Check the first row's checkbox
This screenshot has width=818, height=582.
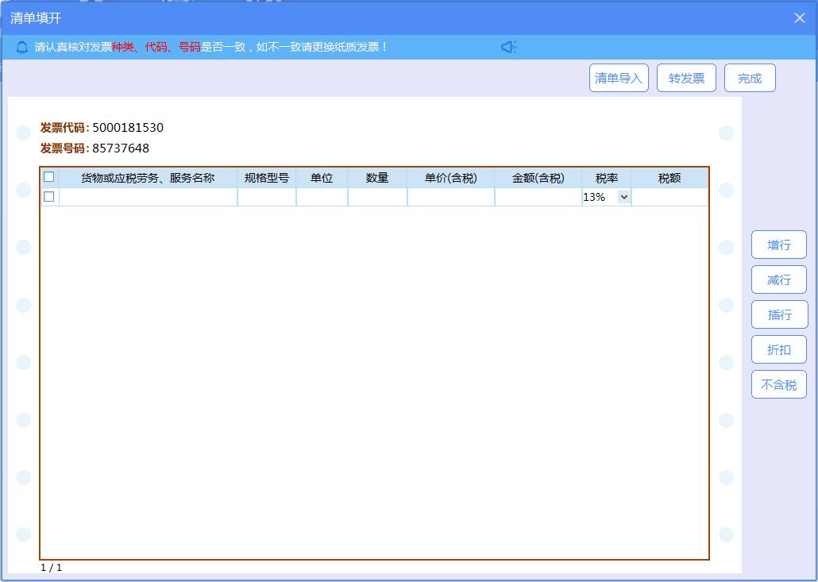pos(49,197)
